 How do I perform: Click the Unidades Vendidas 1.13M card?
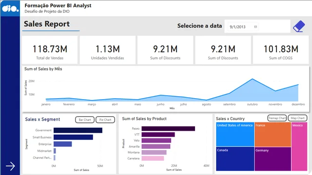click(x=107, y=50)
